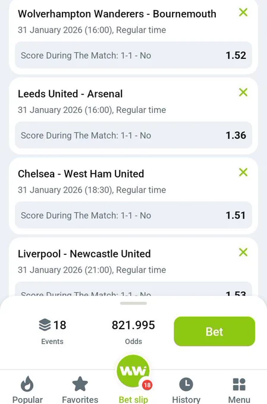Viewport: 267px width, 404px height.
Task: Select the 1.36 odds for Leeds match
Action: 236,135
